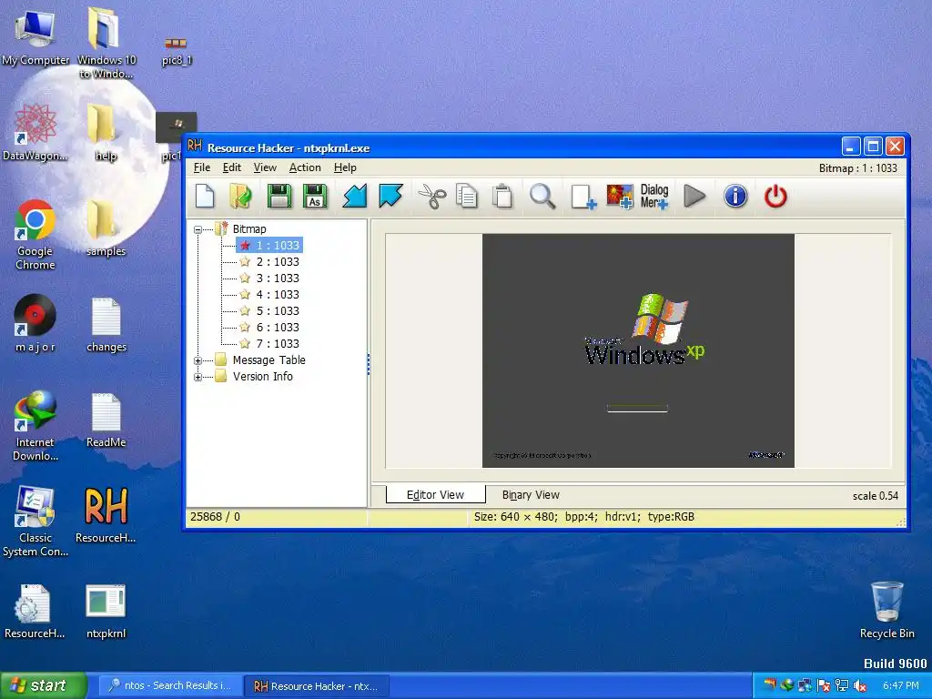Save with the green floppy disk icon

(279, 197)
